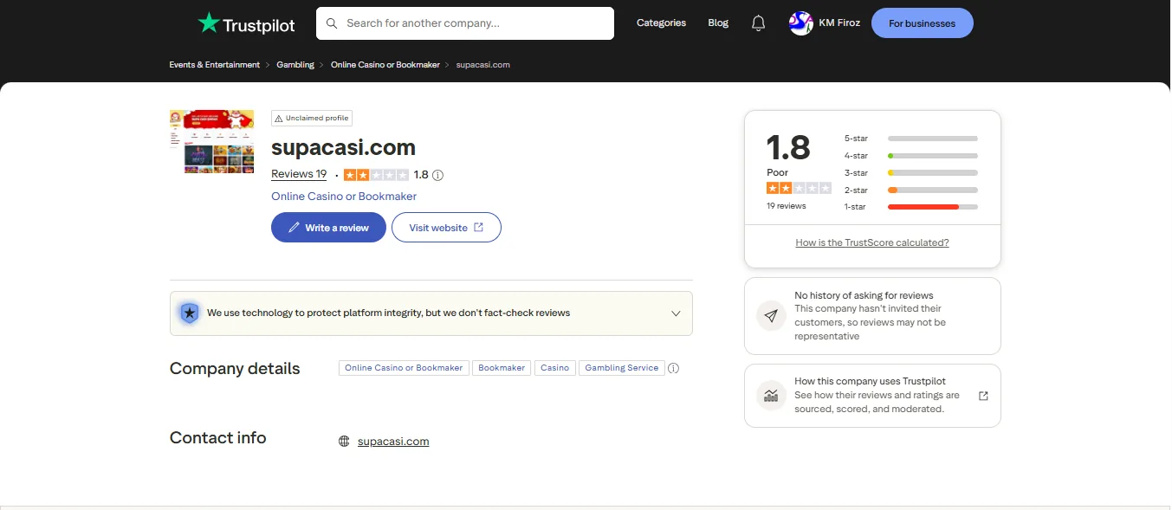
Task: Click star rating icons beside Reviews 19
Action: pos(376,175)
